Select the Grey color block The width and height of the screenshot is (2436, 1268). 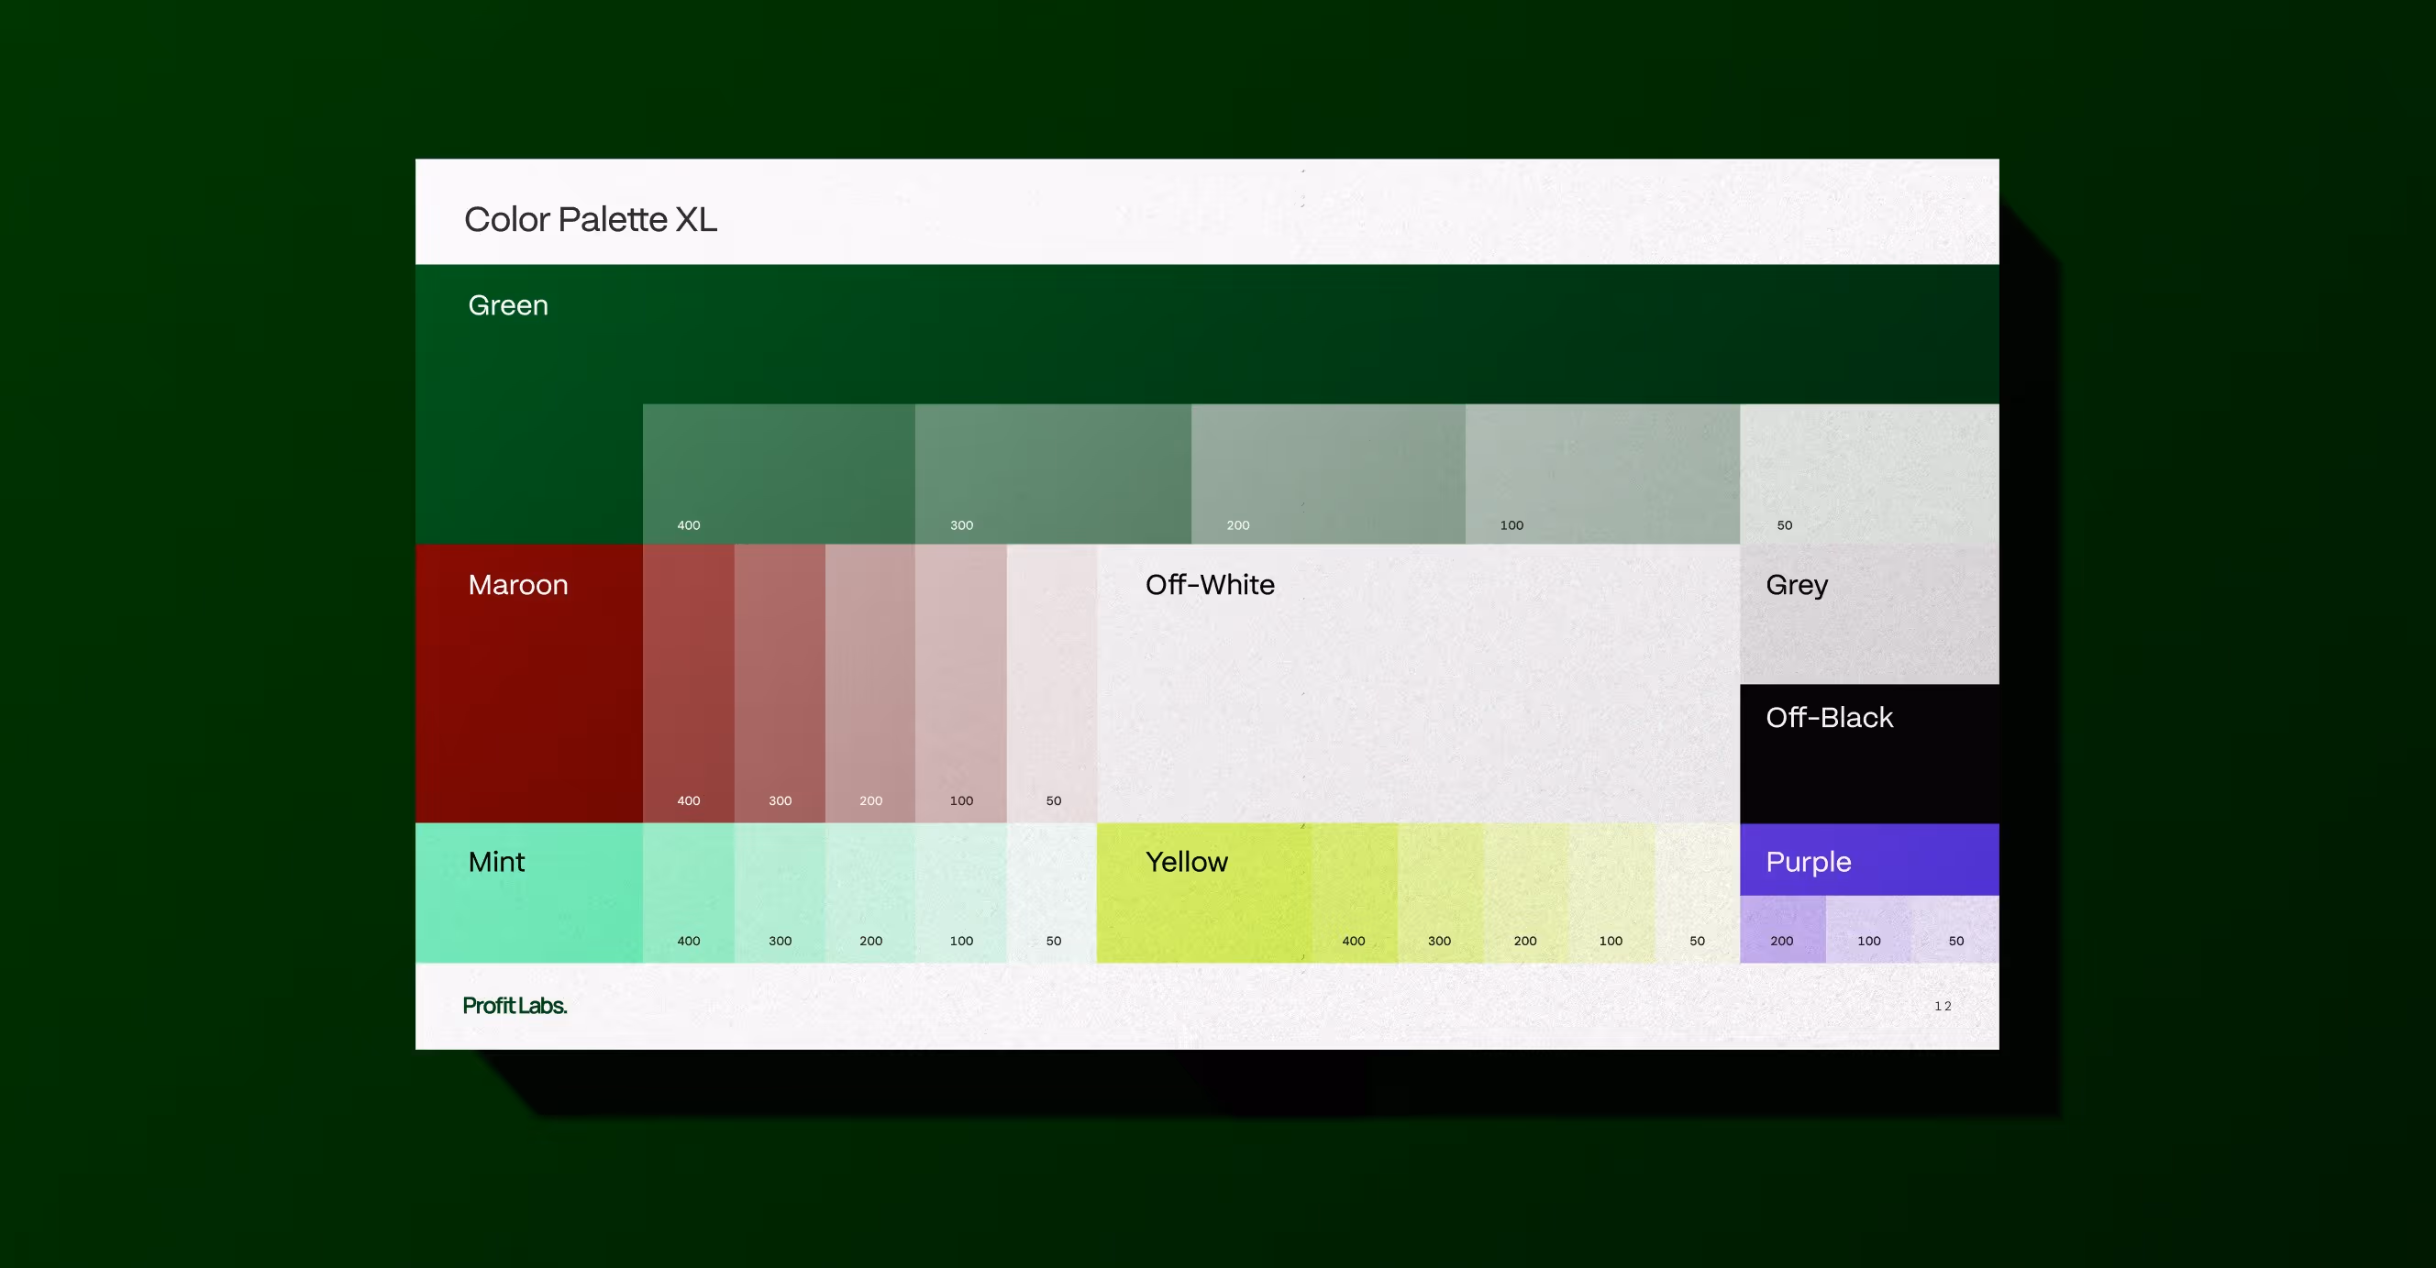(x=1868, y=613)
